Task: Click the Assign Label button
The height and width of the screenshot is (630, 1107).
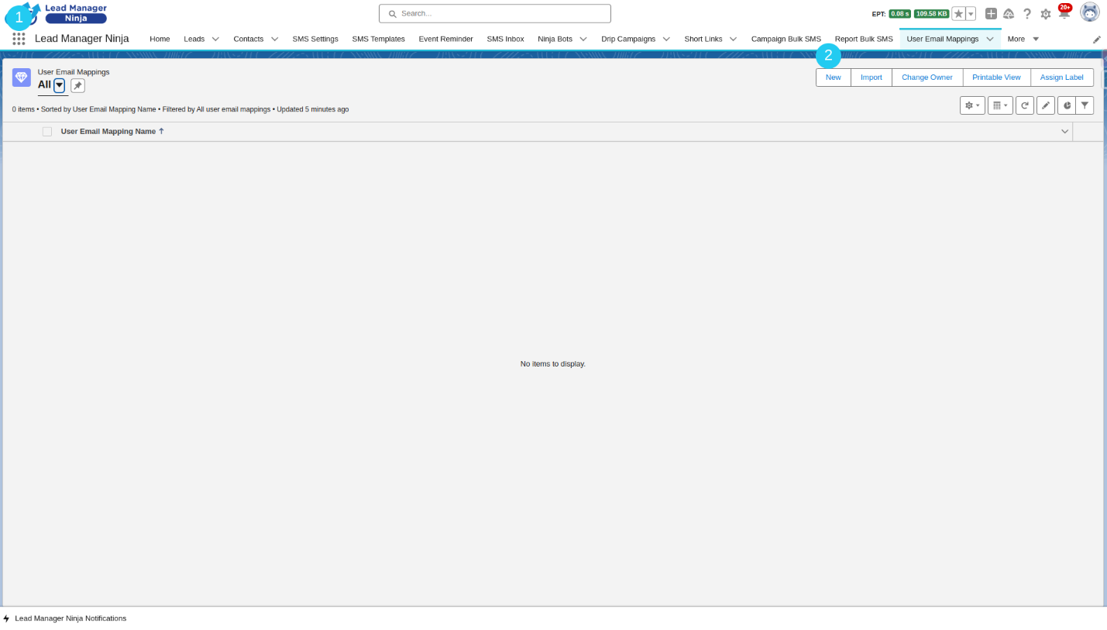Action: point(1062,77)
